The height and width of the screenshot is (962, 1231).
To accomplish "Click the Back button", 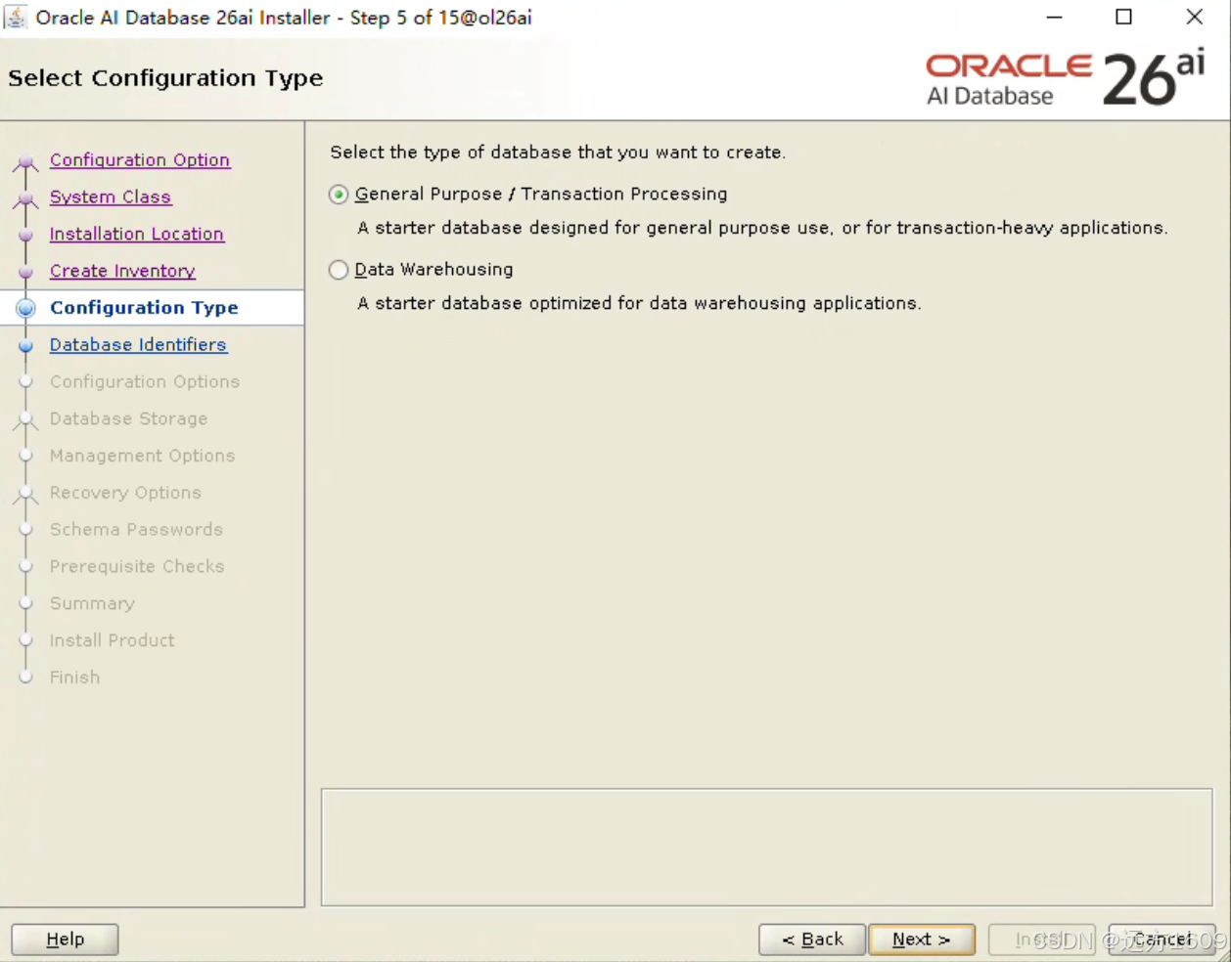I will 812,940.
